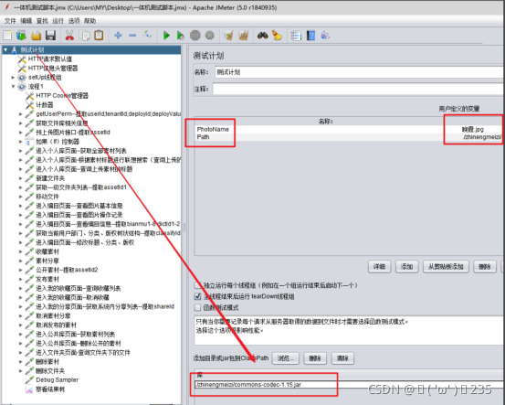Clear all results with double broom icon

pyautogui.click(x=244, y=35)
